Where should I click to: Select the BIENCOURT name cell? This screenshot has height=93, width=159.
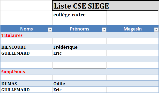click(26, 47)
